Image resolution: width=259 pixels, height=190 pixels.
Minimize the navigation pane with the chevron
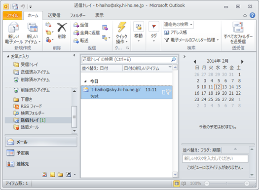click(x=74, y=55)
